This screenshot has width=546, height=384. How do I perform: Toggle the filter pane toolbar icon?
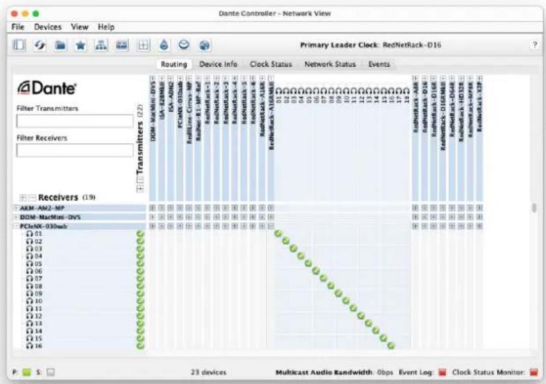tap(19, 45)
